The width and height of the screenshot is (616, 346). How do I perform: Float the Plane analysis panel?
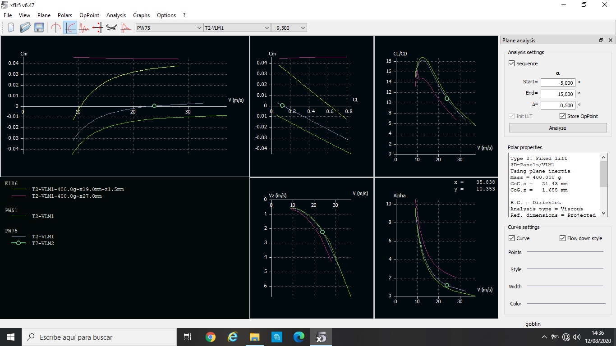tap(601, 40)
